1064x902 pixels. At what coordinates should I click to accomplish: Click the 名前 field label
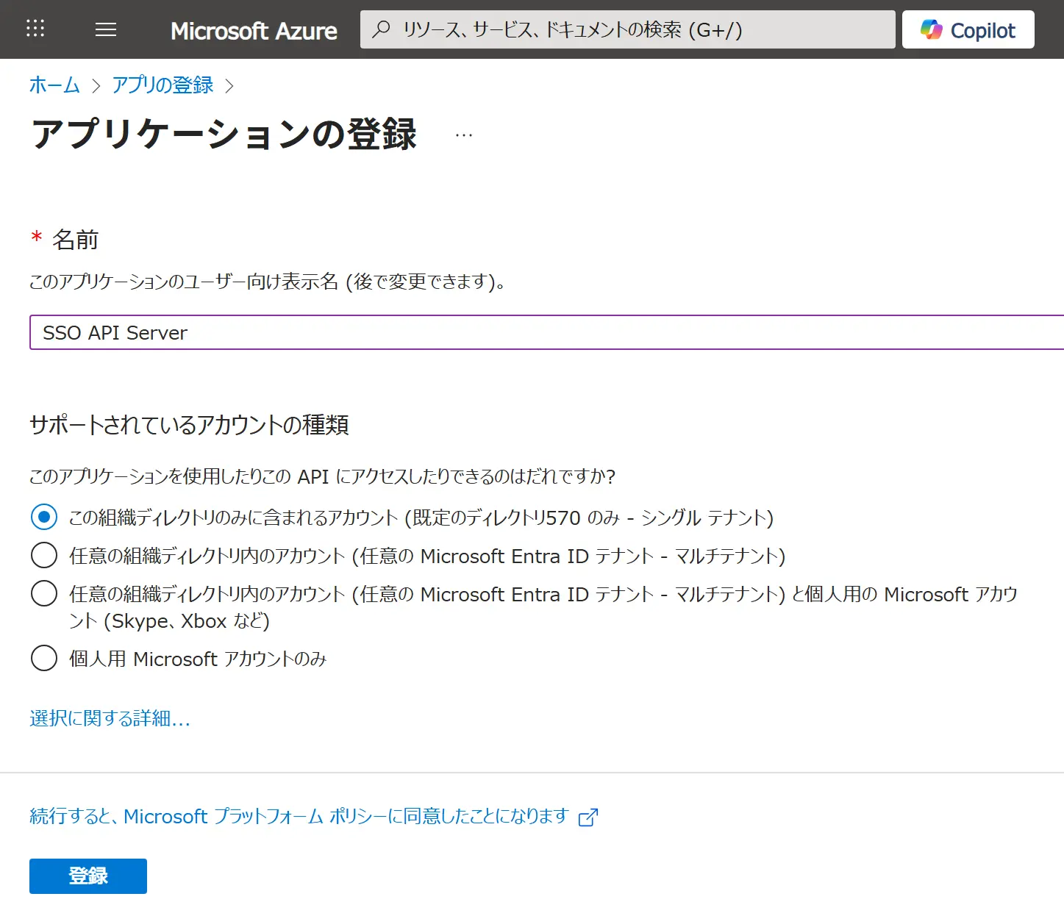pos(75,240)
